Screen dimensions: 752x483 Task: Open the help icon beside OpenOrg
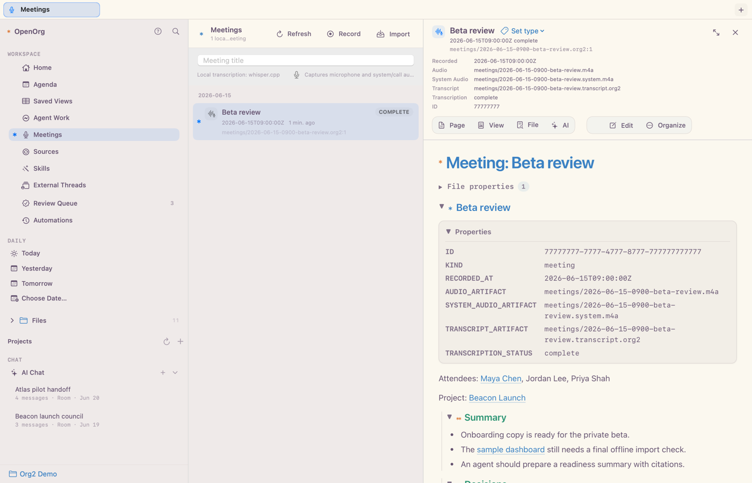coord(158,32)
